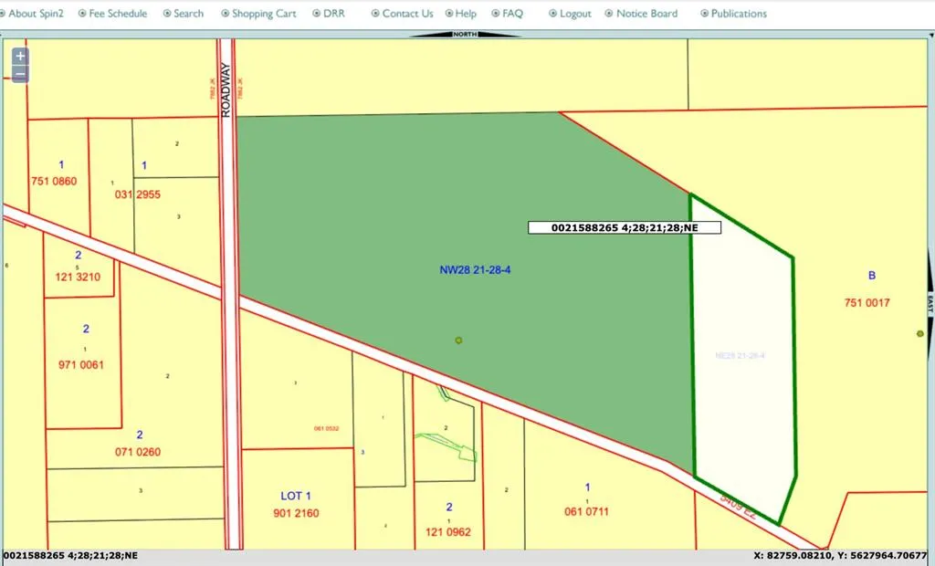This screenshot has width=935, height=566.
Task: Select the highlighted NE28 21-28-4 parcel
Action: (743, 358)
